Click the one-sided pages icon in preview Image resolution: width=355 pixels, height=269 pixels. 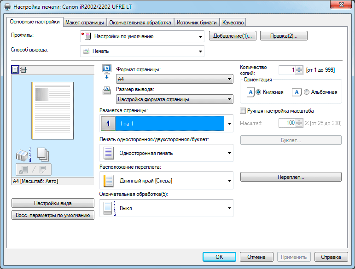point(43,154)
